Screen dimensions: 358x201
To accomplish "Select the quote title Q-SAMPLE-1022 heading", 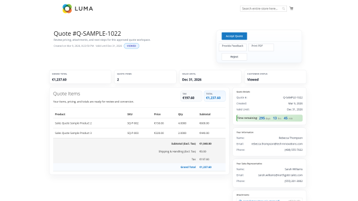I will coord(87,33).
